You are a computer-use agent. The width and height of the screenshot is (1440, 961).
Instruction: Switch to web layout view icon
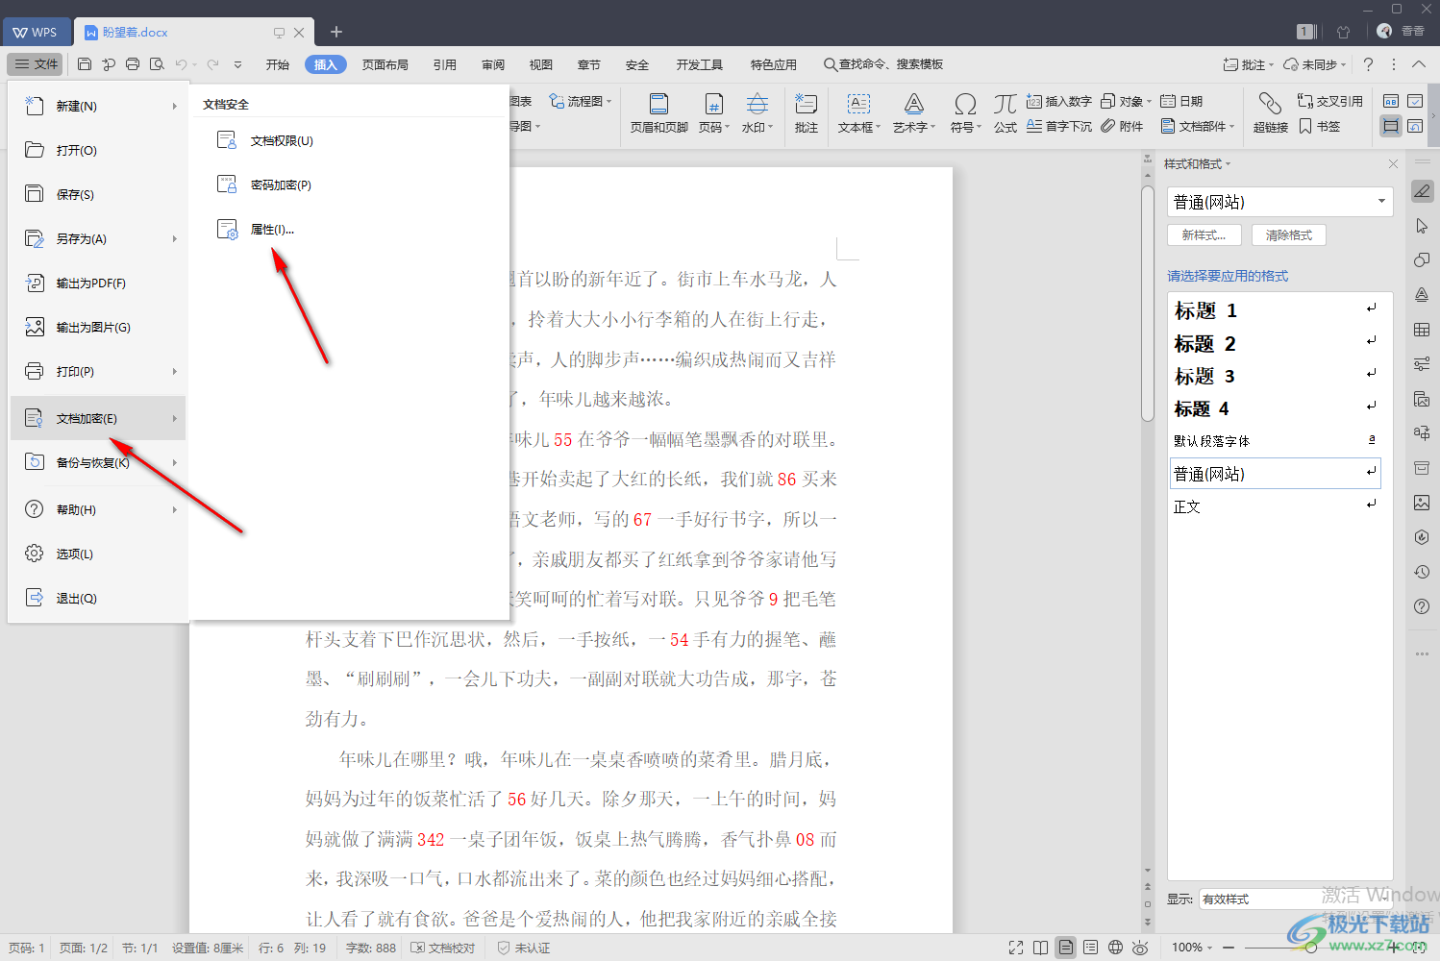pos(1115,948)
